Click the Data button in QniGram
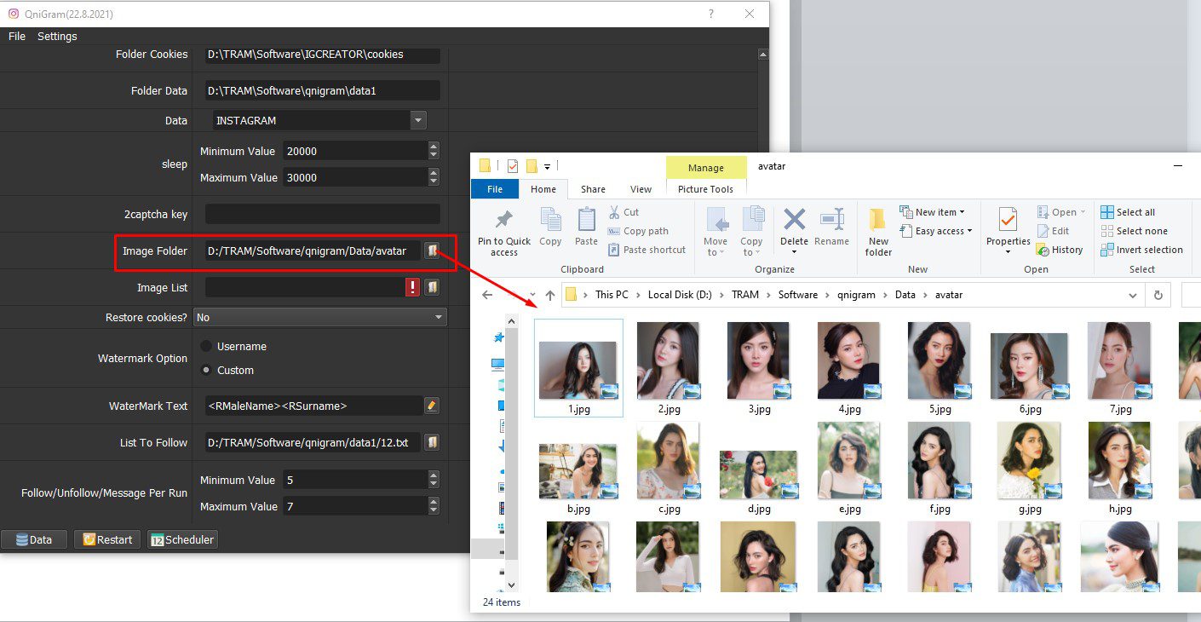This screenshot has height=622, width=1201. (33, 539)
